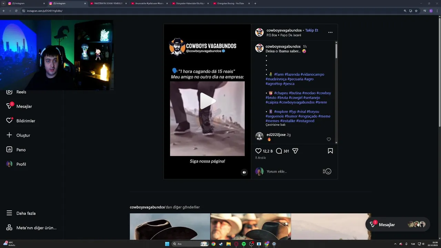Open a new browser tab
This screenshot has width=441, height=248.
(255, 3)
